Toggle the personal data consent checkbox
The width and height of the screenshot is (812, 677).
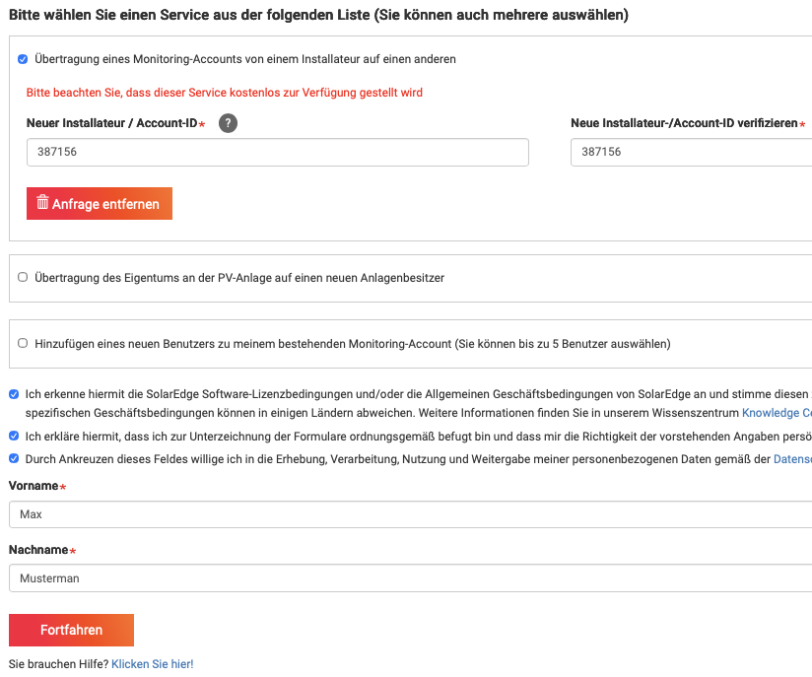click(x=14, y=458)
